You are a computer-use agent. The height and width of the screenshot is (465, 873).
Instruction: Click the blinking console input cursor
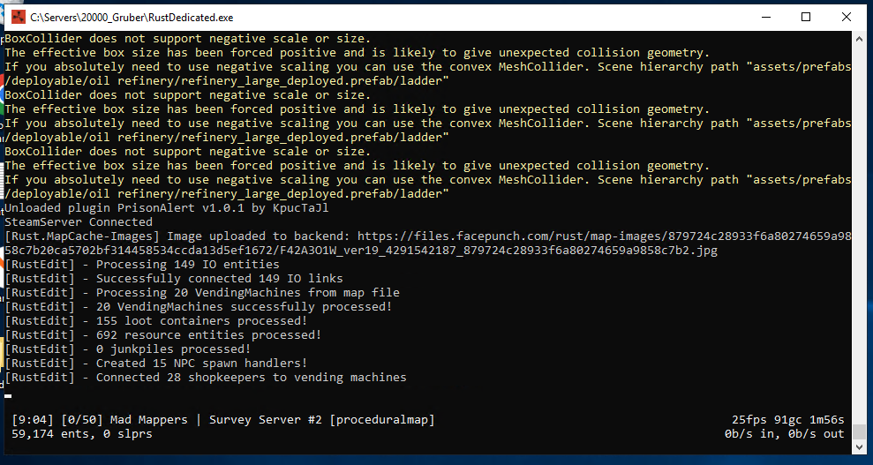point(9,396)
